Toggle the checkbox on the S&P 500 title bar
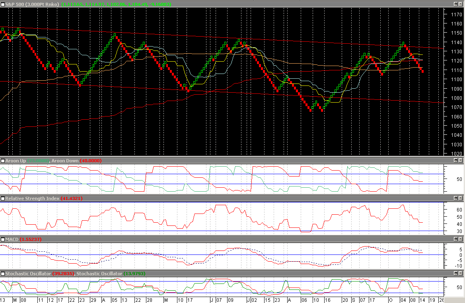The image size is (465, 303). (3, 4)
